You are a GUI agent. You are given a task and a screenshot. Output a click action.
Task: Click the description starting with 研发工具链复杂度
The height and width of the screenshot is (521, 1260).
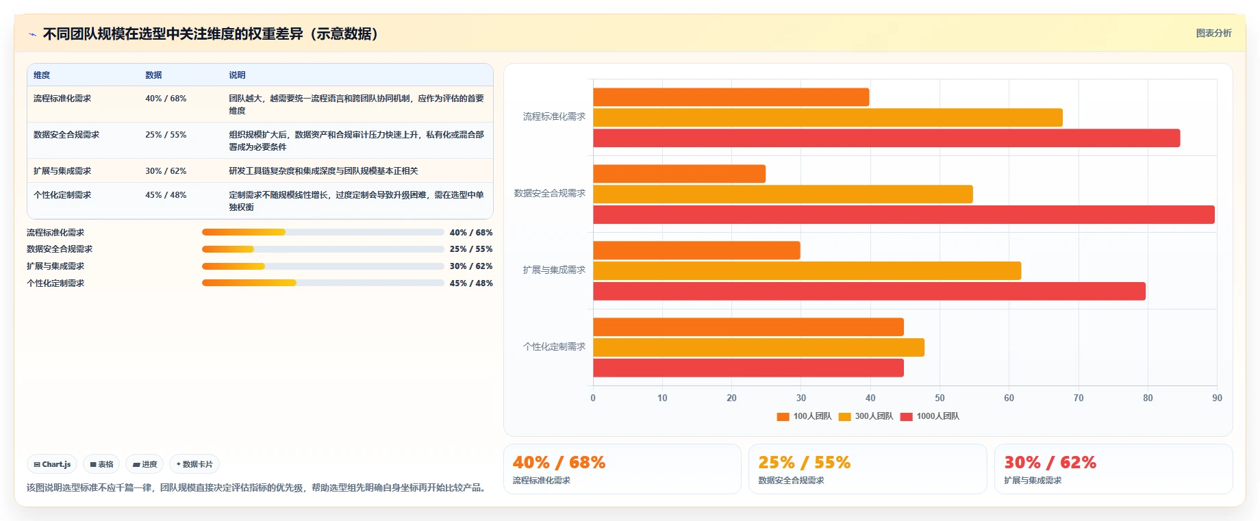click(323, 171)
